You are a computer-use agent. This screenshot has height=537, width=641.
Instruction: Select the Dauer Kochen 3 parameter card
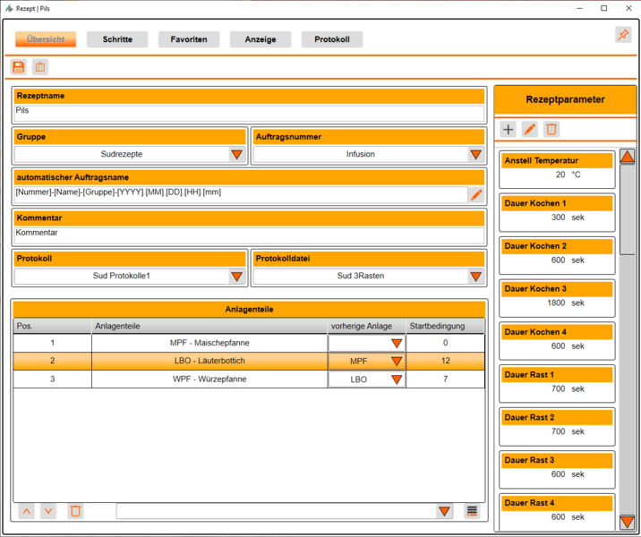[557, 296]
